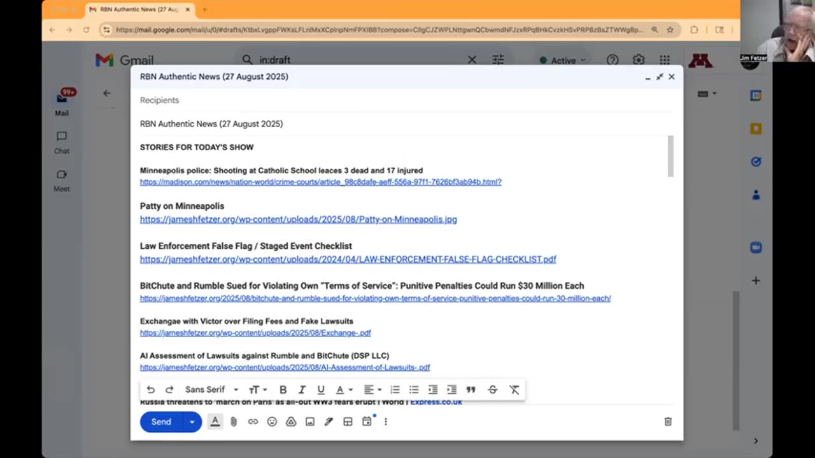Set up a meeting time icon
This screenshot has width=815, height=458.
(x=367, y=422)
